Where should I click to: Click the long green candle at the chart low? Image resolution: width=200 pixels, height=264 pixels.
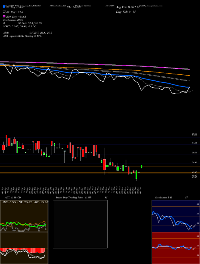click(x=136, y=175)
